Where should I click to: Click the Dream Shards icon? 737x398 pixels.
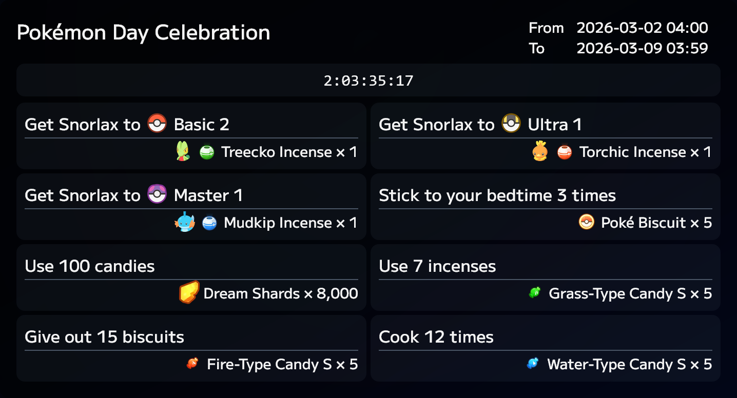[x=189, y=293]
